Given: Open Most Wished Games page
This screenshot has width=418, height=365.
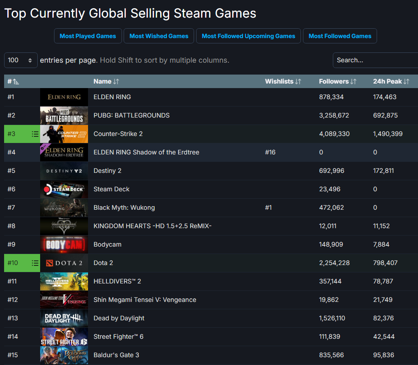Looking at the screenshot, I should (x=159, y=36).
